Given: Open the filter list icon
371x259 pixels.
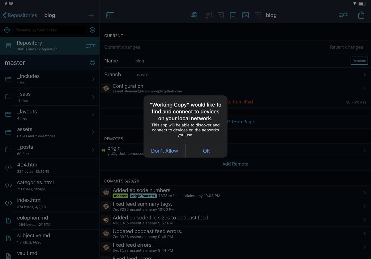Looking at the screenshot, I should click(7, 30).
